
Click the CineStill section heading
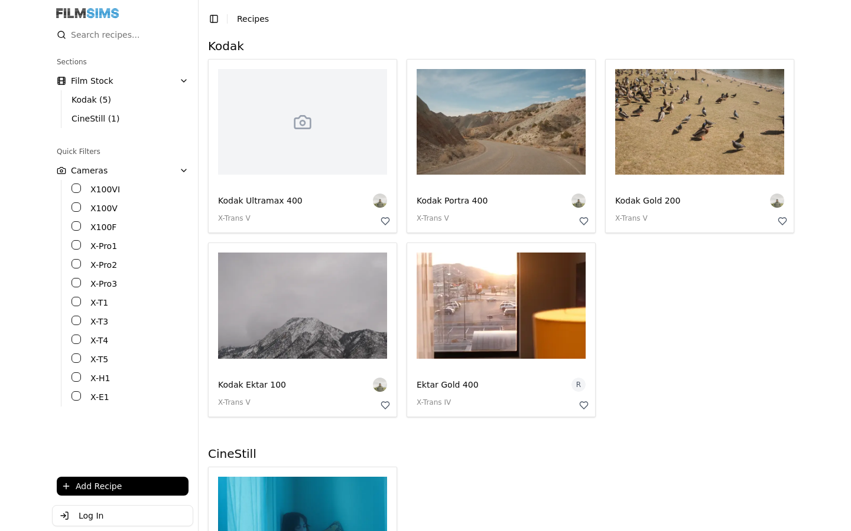tap(232, 454)
